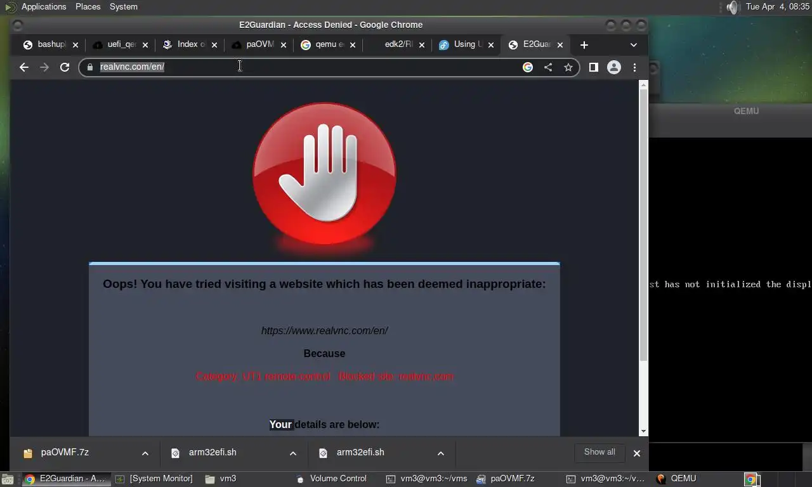Click the browser forward arrow
The height and width of the screenshot is (487, 812).
44,67
